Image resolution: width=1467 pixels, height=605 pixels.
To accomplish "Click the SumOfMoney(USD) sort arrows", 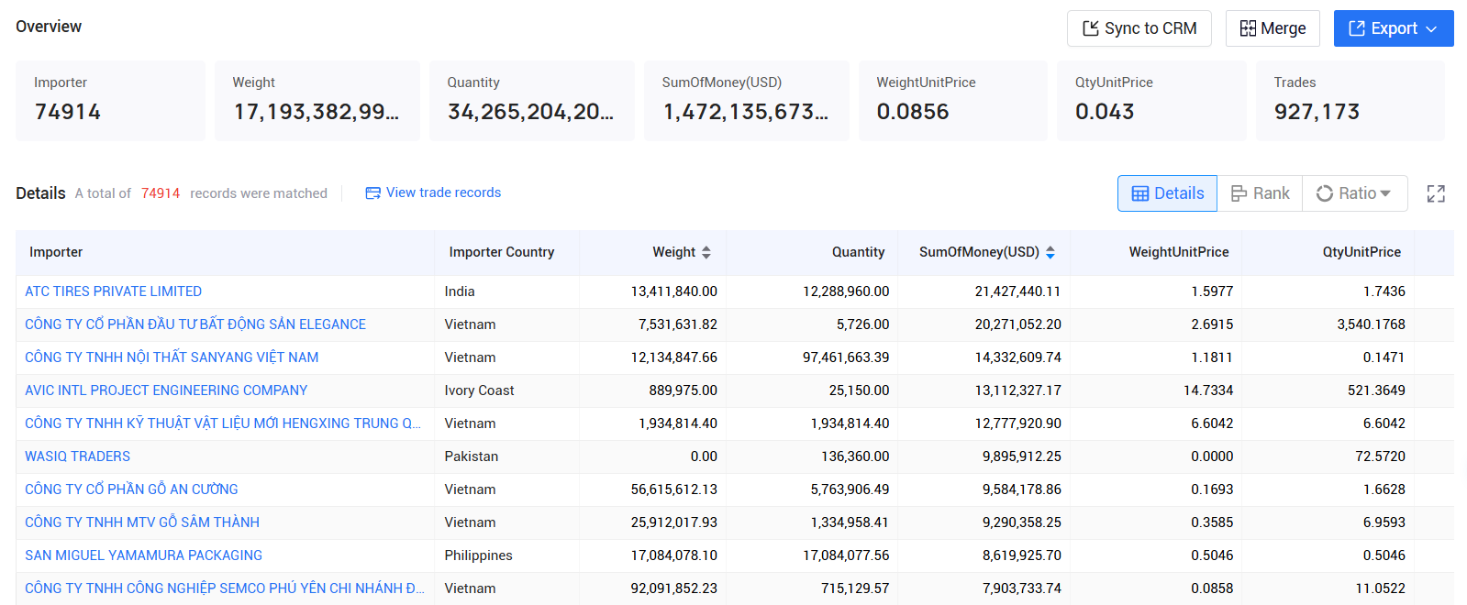I will (x=1050, y=252).
